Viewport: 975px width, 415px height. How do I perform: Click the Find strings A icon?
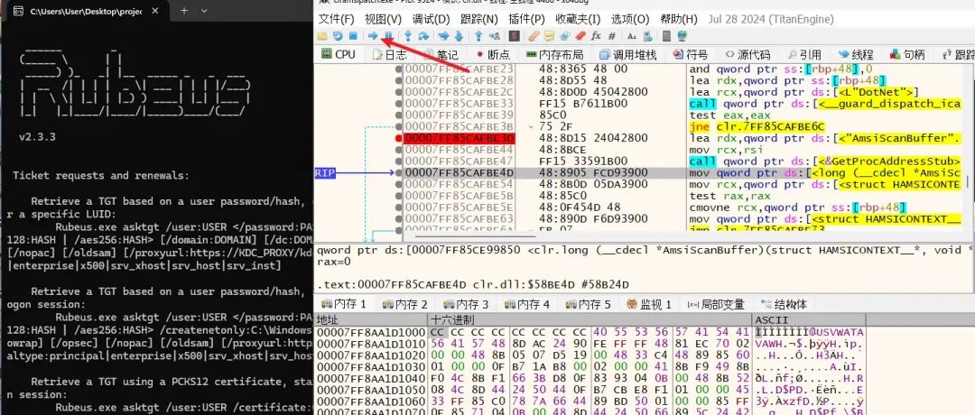(x=632, y=35)
